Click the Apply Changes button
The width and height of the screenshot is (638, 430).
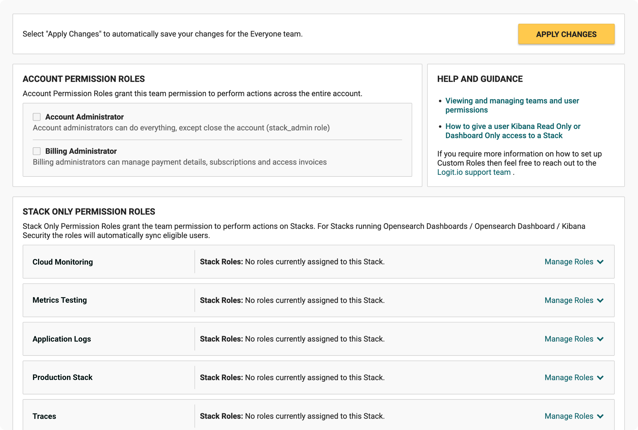(x=566, y=34)
